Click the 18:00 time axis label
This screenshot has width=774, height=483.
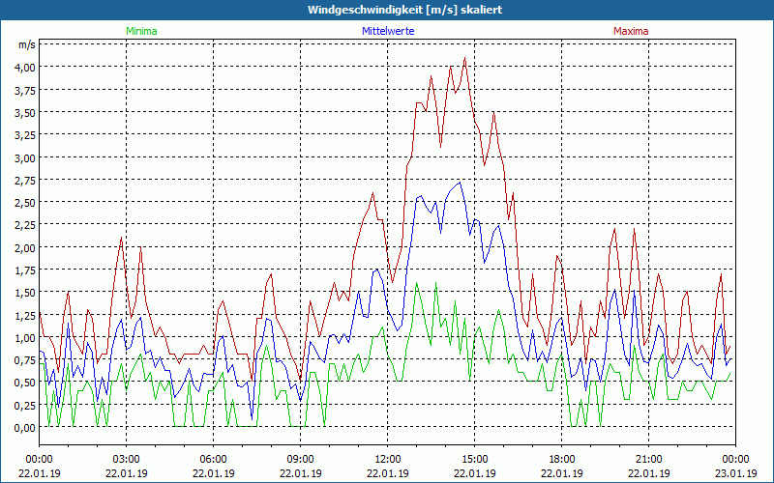tap(562, 460)
